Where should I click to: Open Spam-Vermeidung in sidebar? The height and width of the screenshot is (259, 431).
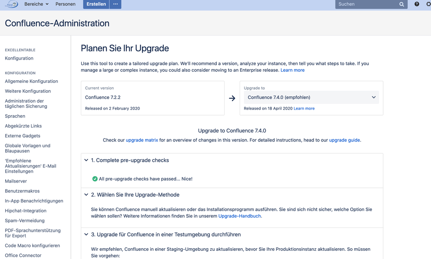[25, 221]
